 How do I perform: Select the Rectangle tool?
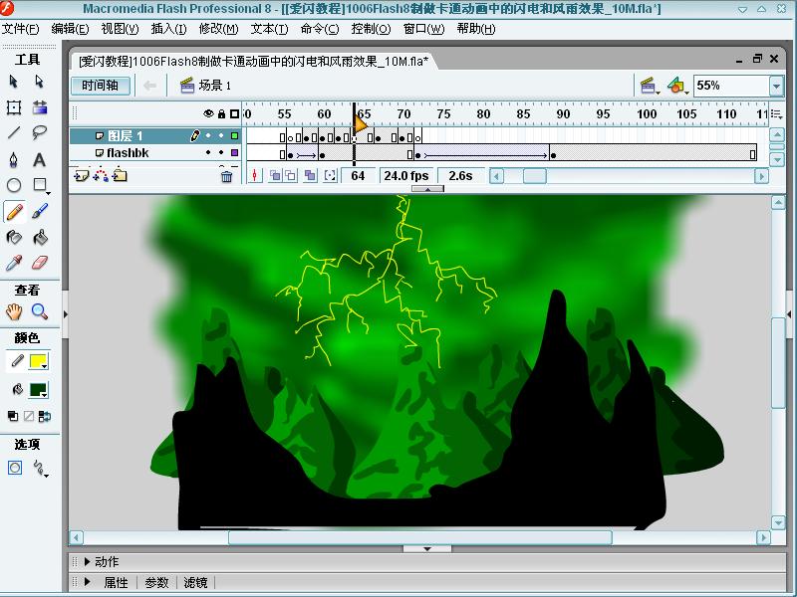[x=40, y=185]
